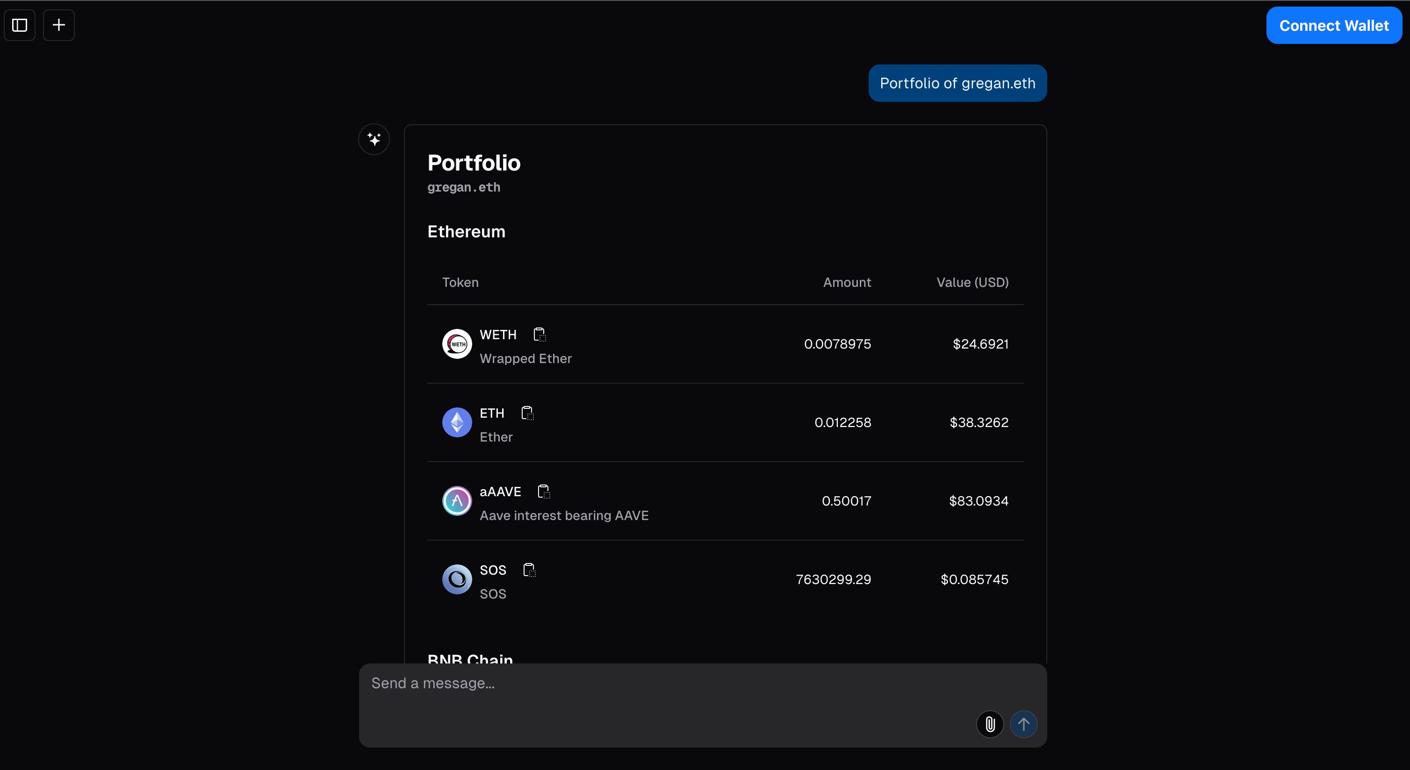
Task: Click the WETH token logo
Action: pos(457,344)
